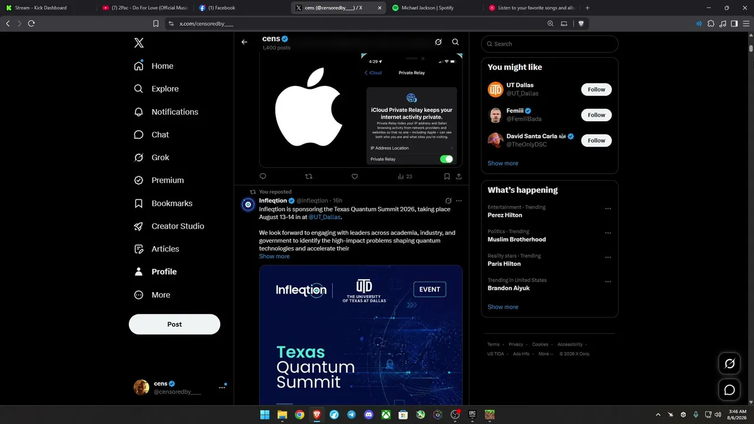The height and width of the screenshot is (424, 754).
Task: Click the @UT_Dallas mention link
Action: [325, 217]
